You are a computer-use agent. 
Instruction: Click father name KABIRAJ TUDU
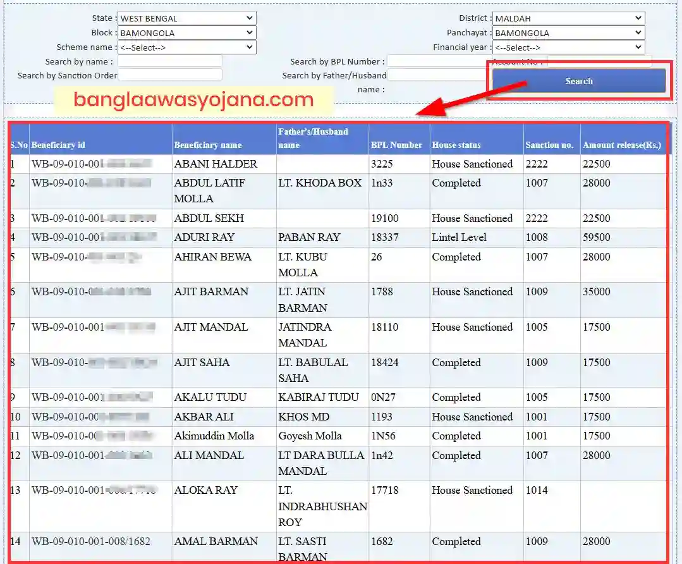pos(319,397)
